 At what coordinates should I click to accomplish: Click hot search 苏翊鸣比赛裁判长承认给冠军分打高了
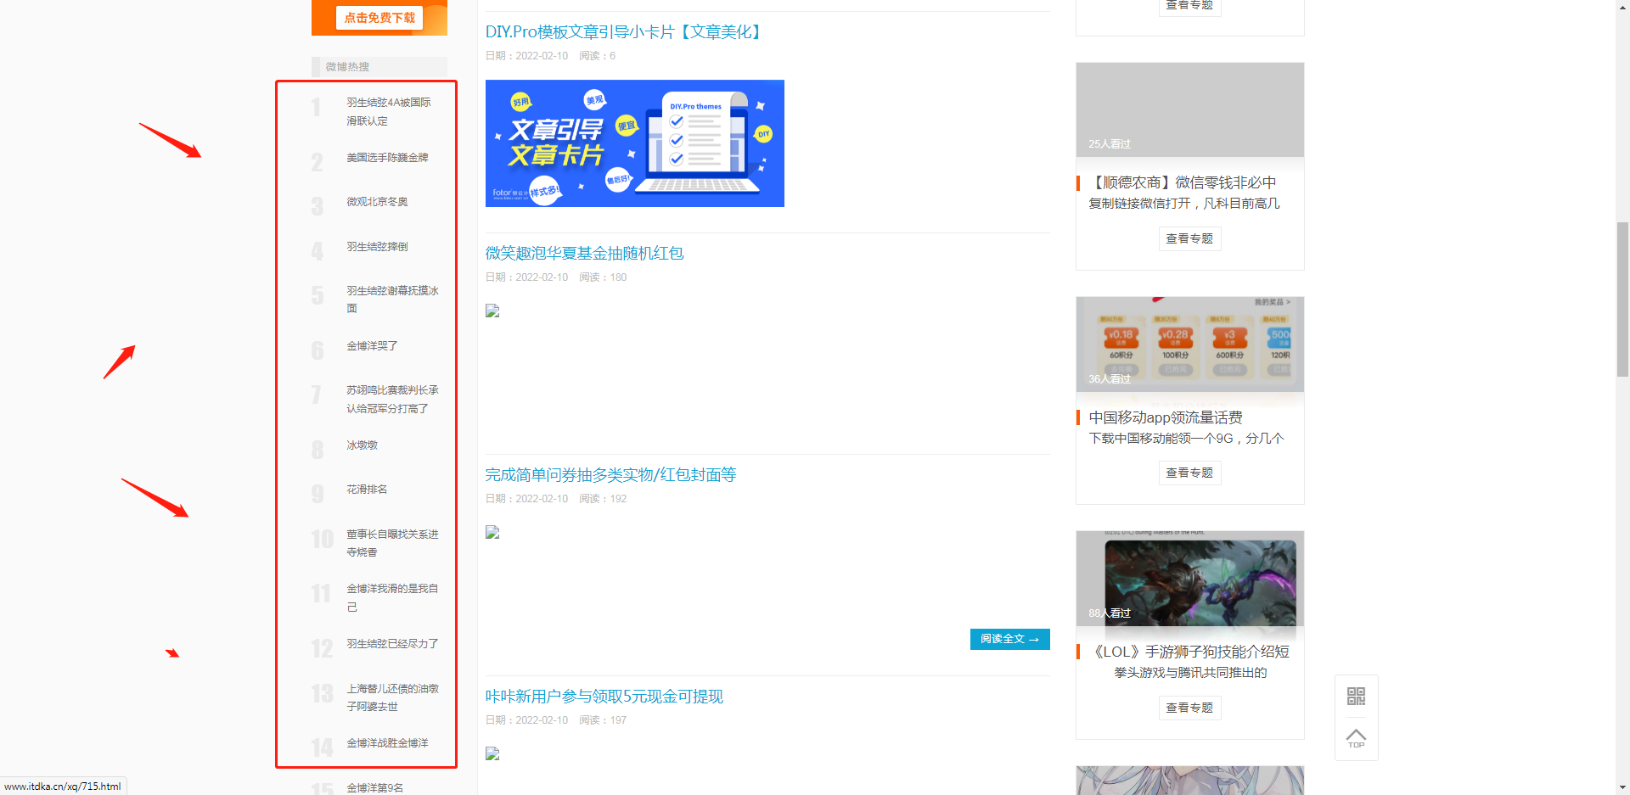pyautogui.click(x=392, y=399)
